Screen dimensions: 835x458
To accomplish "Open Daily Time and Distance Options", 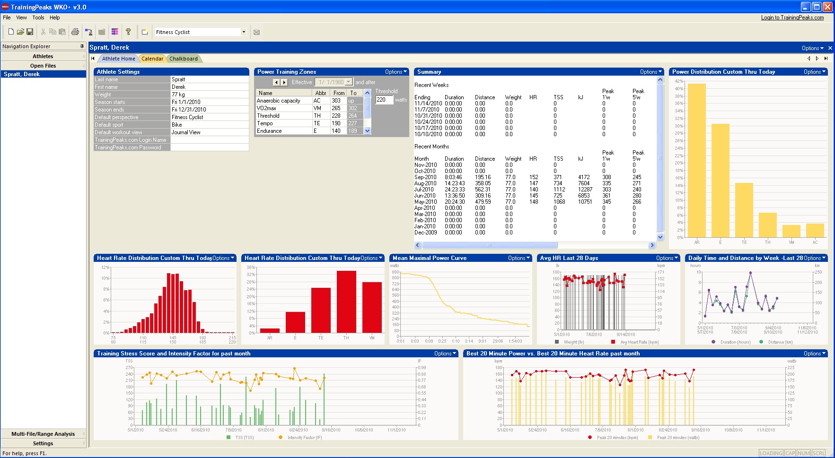I will [x=815, y=258].
